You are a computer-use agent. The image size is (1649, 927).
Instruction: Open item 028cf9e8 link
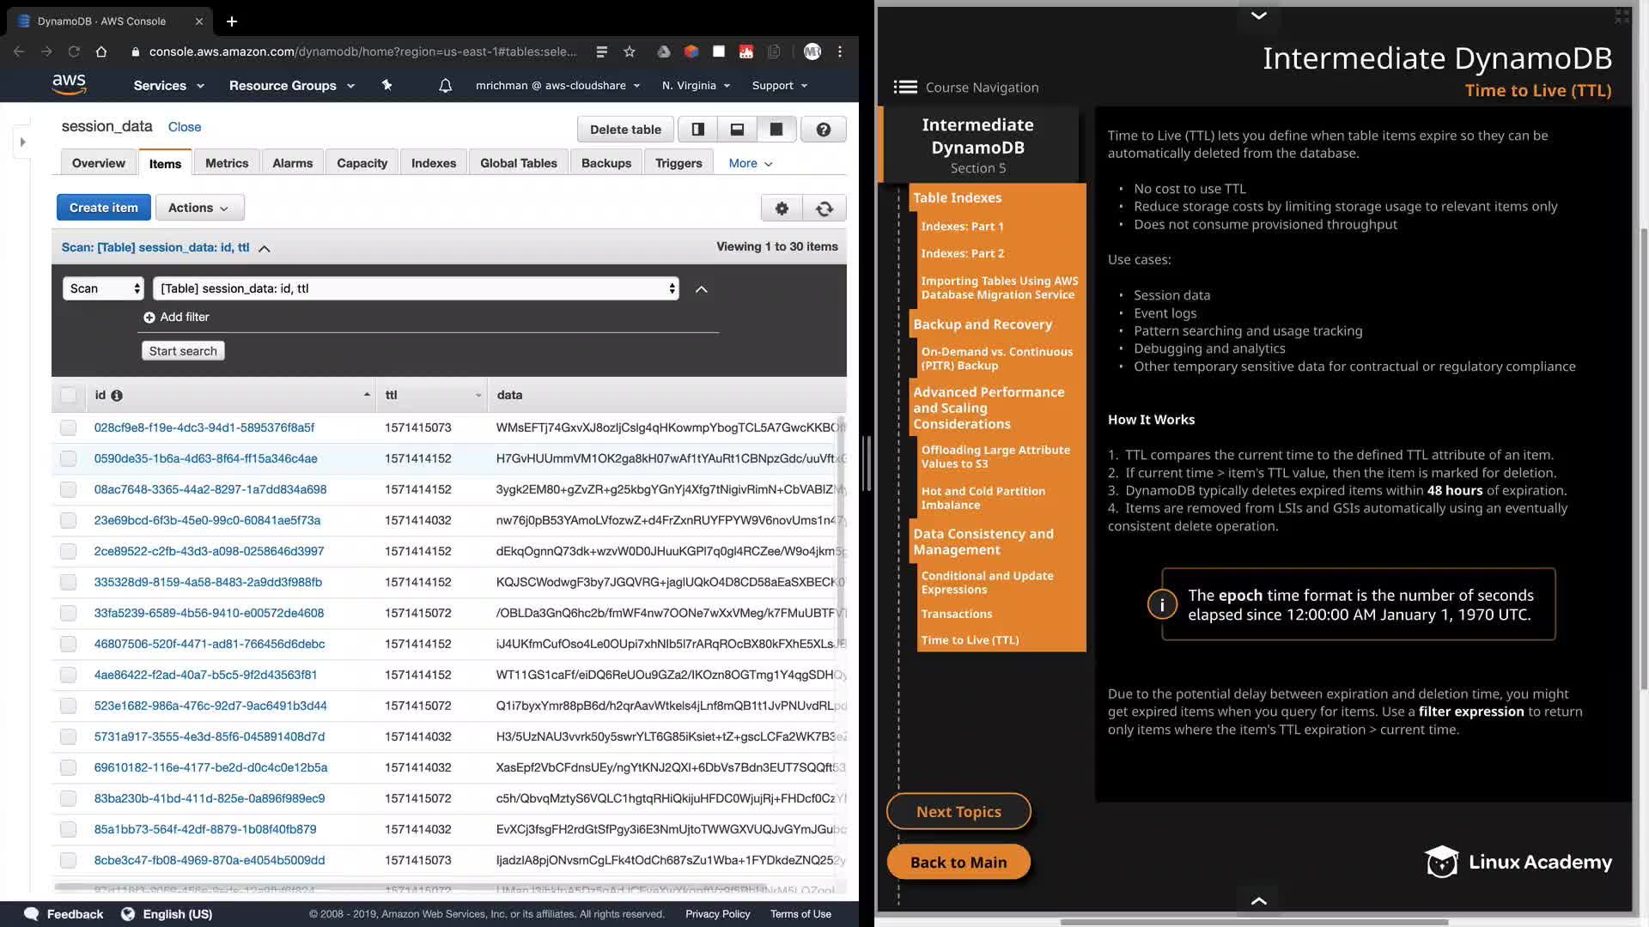(x=204, y=427)
